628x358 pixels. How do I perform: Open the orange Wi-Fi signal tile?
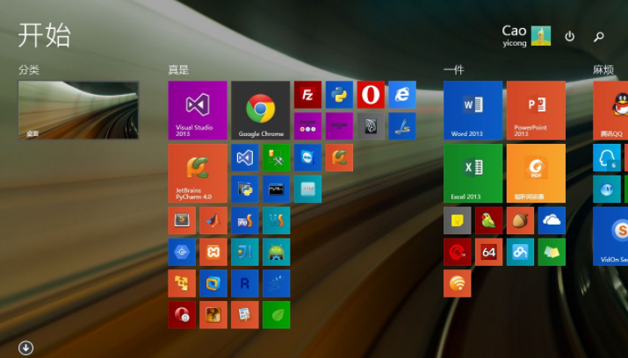click(x=458, y=283)
